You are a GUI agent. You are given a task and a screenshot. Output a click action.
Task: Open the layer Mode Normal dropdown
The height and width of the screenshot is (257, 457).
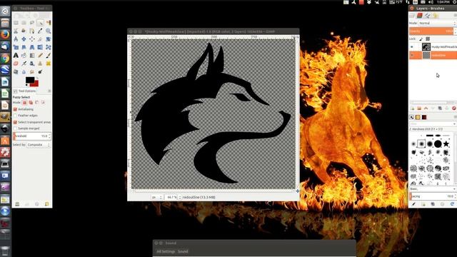coord(438,23)
